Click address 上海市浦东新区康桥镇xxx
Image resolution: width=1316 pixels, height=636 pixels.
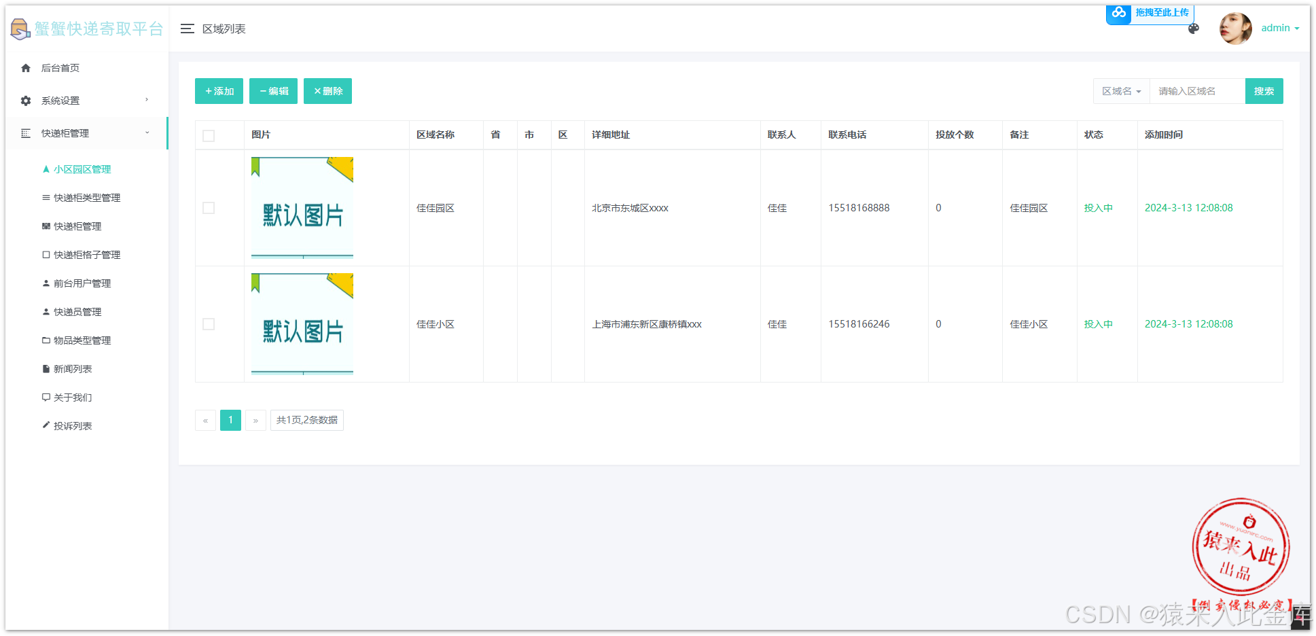click(647, 324)
